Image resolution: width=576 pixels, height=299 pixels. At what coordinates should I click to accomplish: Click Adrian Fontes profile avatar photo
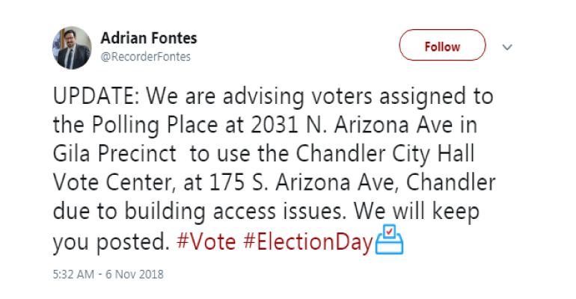[x=70, y=47]
